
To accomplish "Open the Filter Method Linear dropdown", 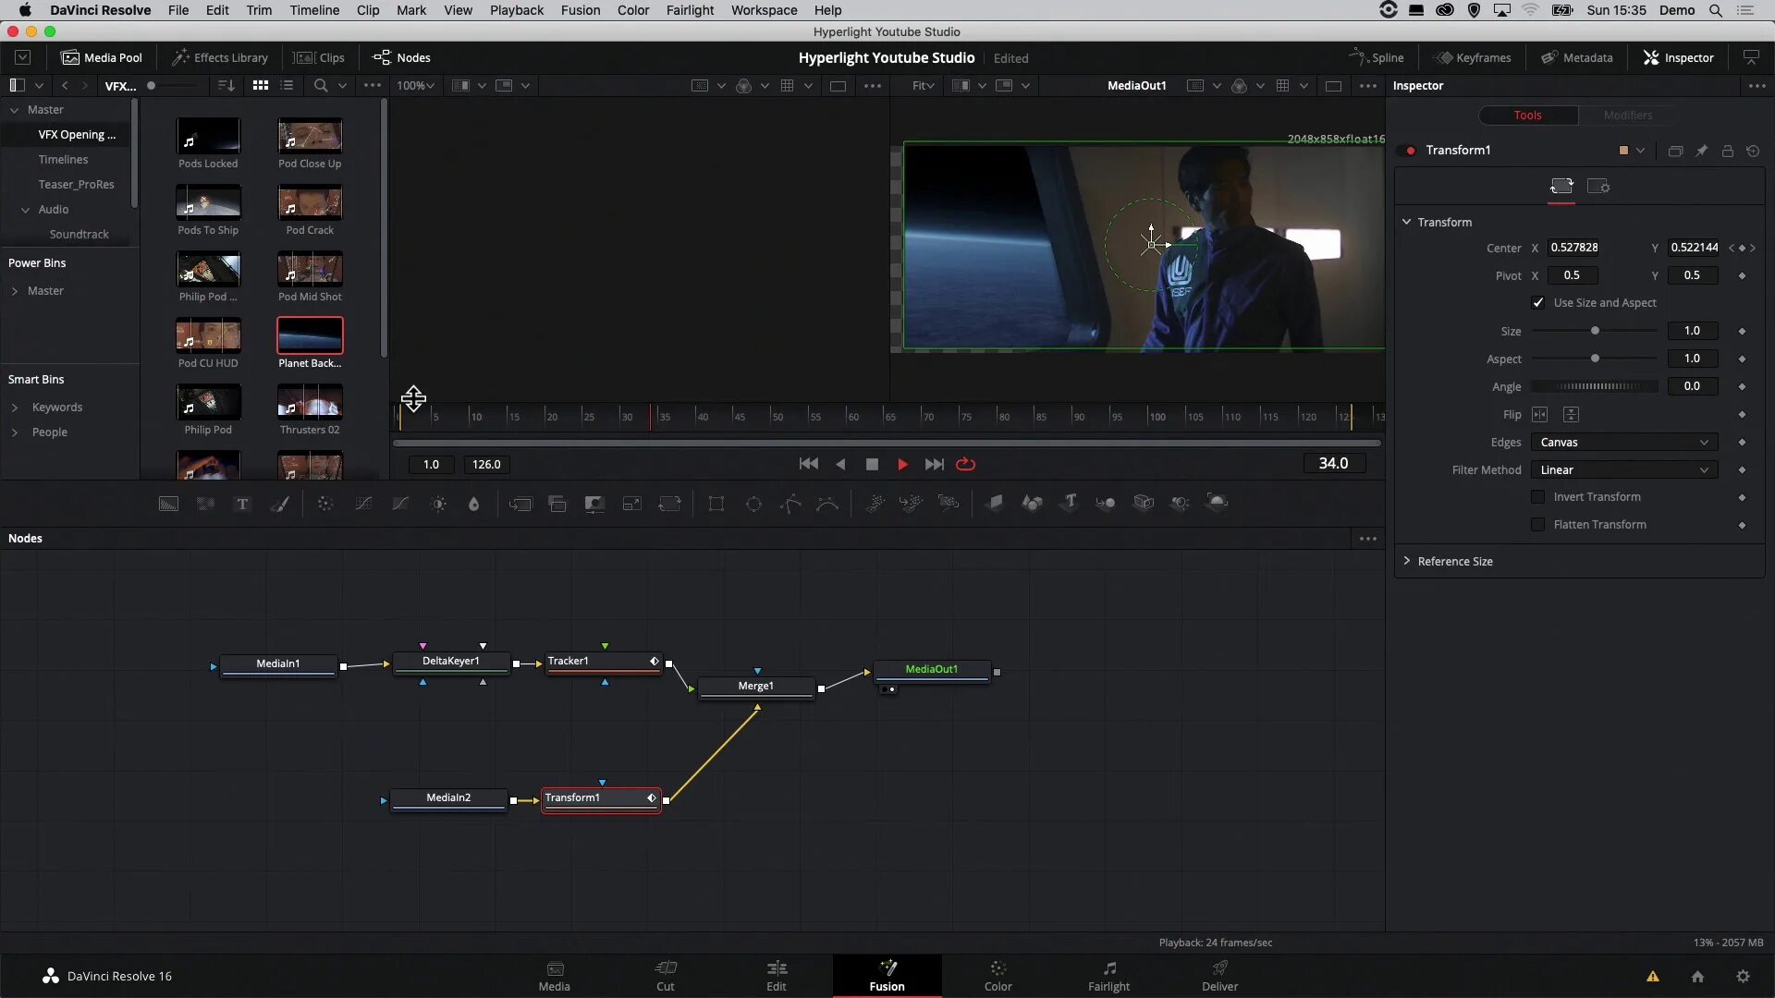I will point(1624,470).
